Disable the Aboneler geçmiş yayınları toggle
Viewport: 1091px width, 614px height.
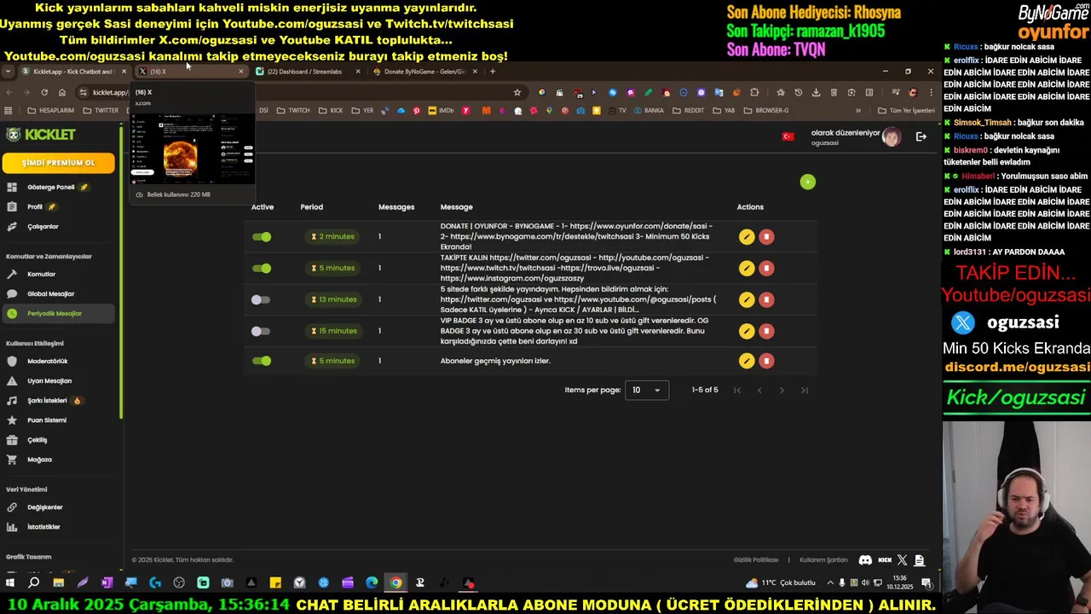pyautogui.click(x=262, y=361)
